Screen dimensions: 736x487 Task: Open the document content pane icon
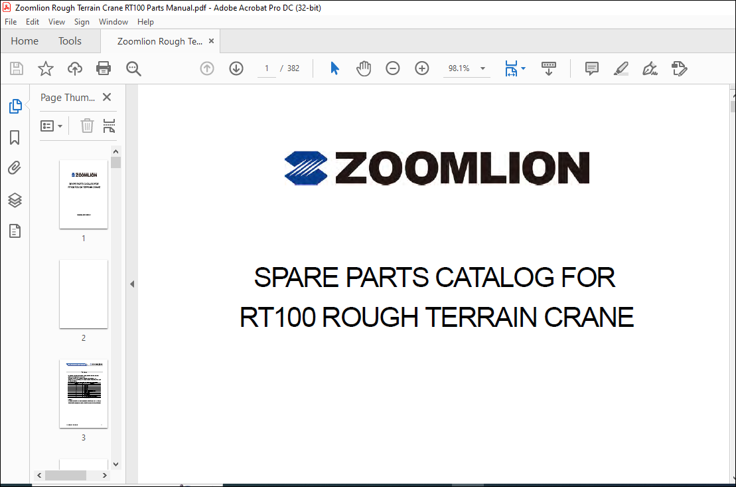point(15,231)
